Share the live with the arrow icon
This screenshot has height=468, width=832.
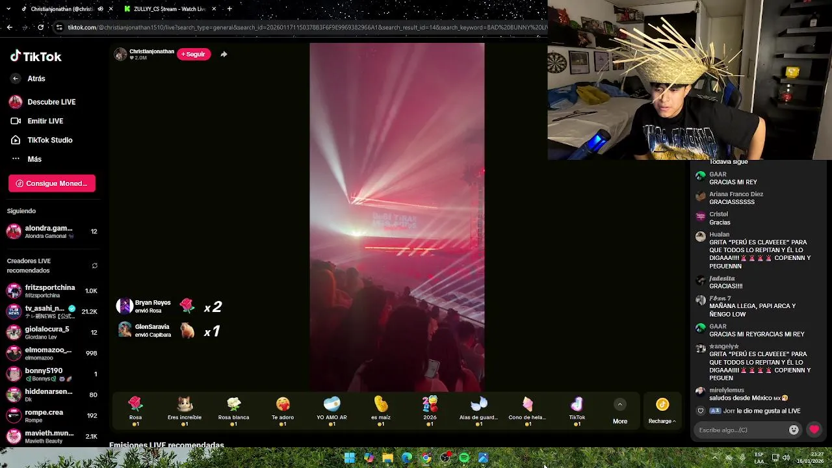pos(224,54)
